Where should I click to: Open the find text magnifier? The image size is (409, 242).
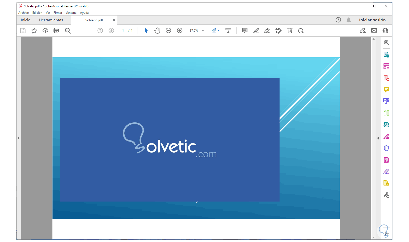[x=68, y=31]
